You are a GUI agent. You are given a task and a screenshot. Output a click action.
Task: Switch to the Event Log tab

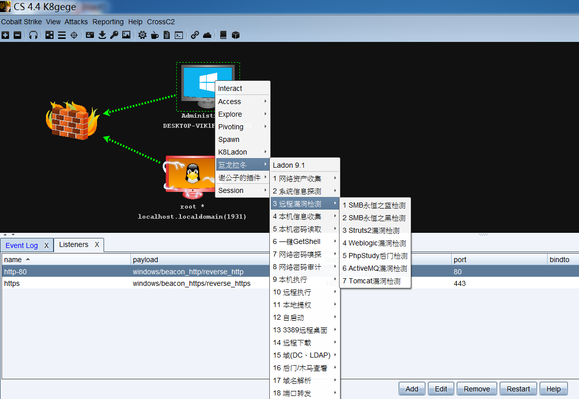[x=21, y=245]
